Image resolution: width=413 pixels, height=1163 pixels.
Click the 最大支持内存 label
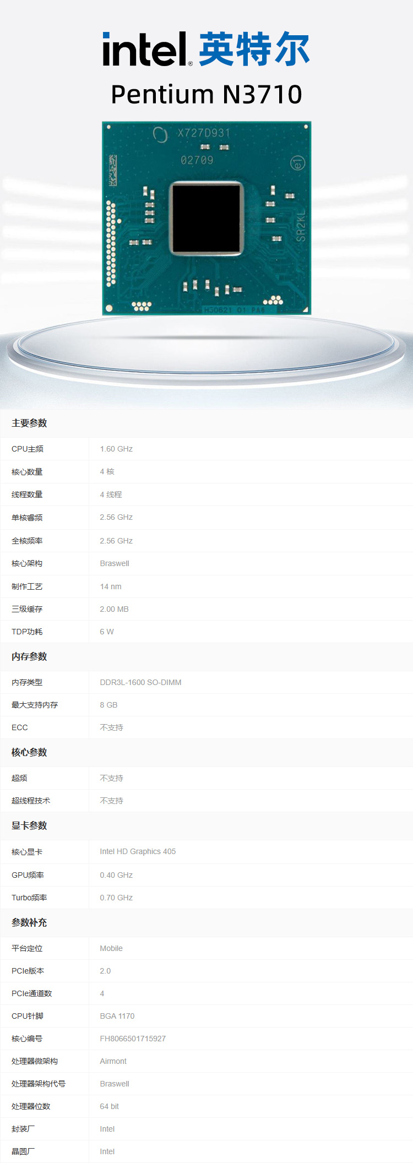[35, 705]
